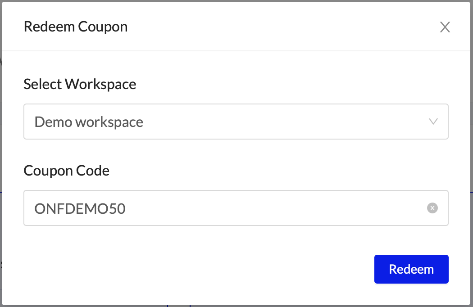Click the workspace dropdown chevron arrow
This screenshot has height=307, width=473.
433,122
